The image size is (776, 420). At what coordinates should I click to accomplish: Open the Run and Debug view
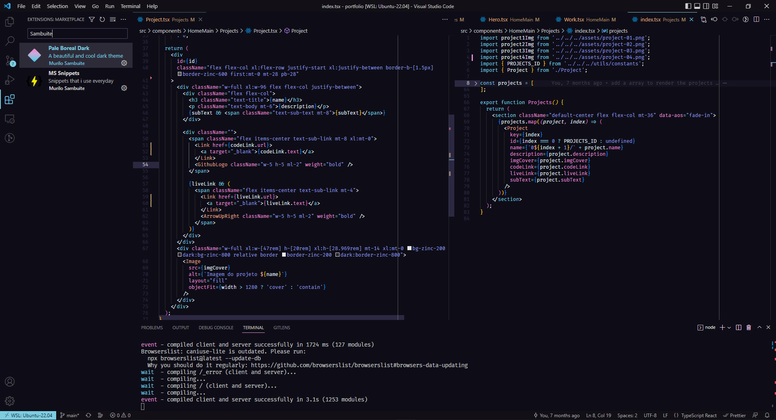(x=10, y=80)
